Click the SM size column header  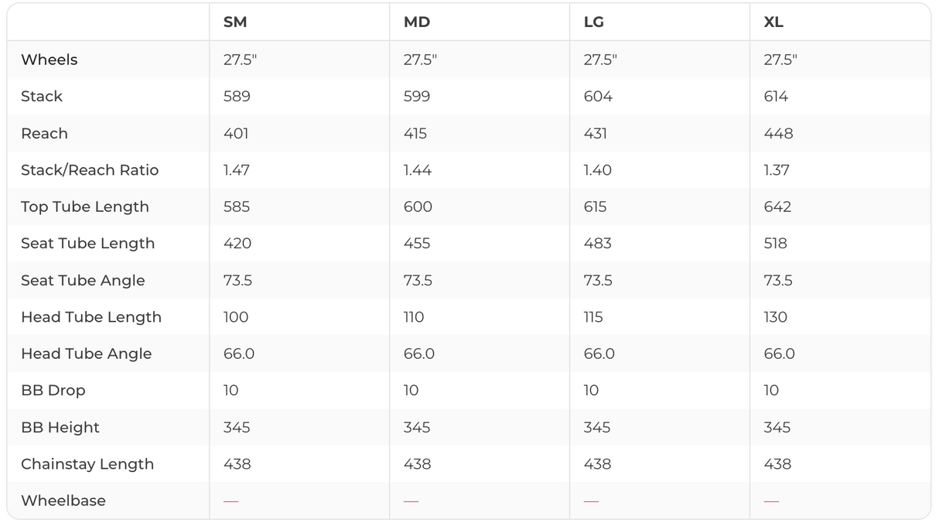coord(235,22)
